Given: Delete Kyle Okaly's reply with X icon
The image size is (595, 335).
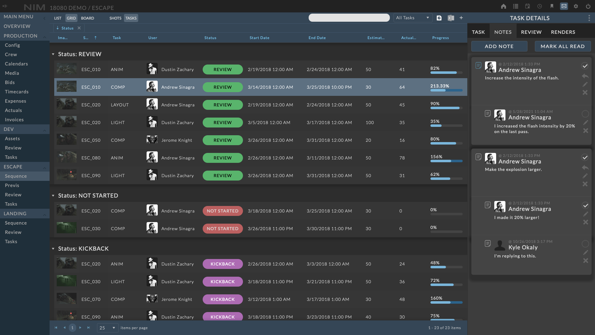Looking at the screenshot, I should tap(585, 261).
